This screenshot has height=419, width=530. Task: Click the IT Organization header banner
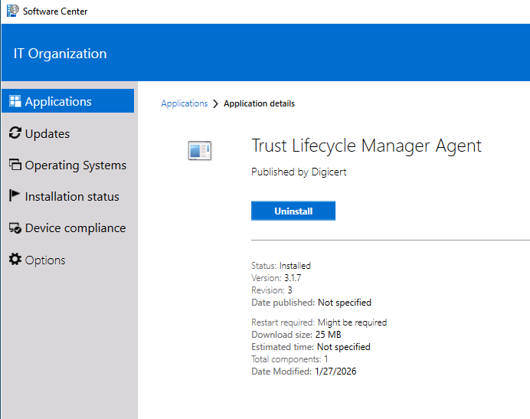[61, 54]
